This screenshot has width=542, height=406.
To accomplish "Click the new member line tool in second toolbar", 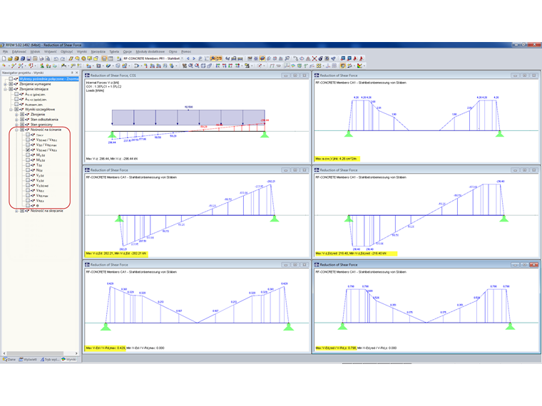I will tap(14, 66).
